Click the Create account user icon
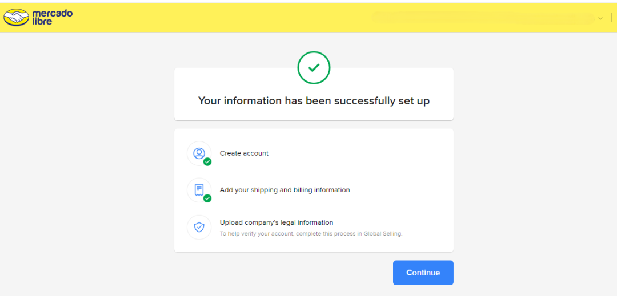 pyautogui.click(x=199, y=153)
